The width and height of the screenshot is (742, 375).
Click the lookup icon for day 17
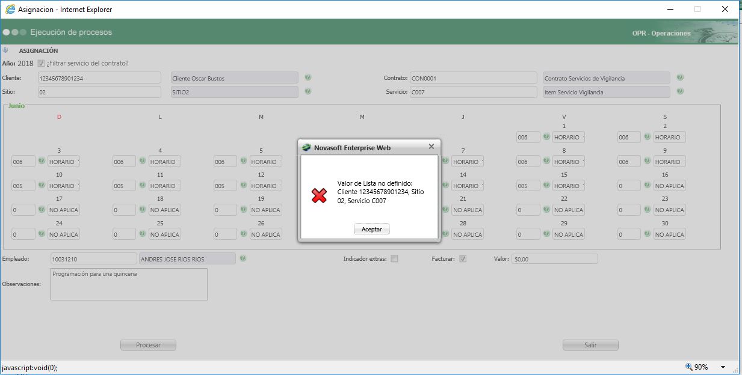point(42,210)
